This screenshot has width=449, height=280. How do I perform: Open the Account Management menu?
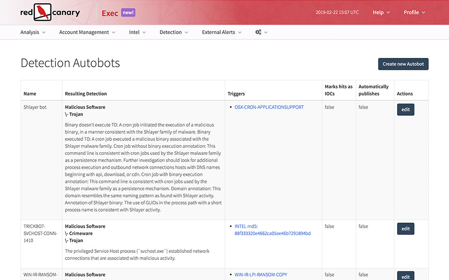87,32
